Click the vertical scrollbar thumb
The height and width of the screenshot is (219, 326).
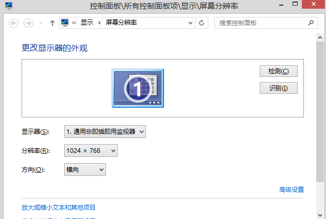click(x=320, y=112)
